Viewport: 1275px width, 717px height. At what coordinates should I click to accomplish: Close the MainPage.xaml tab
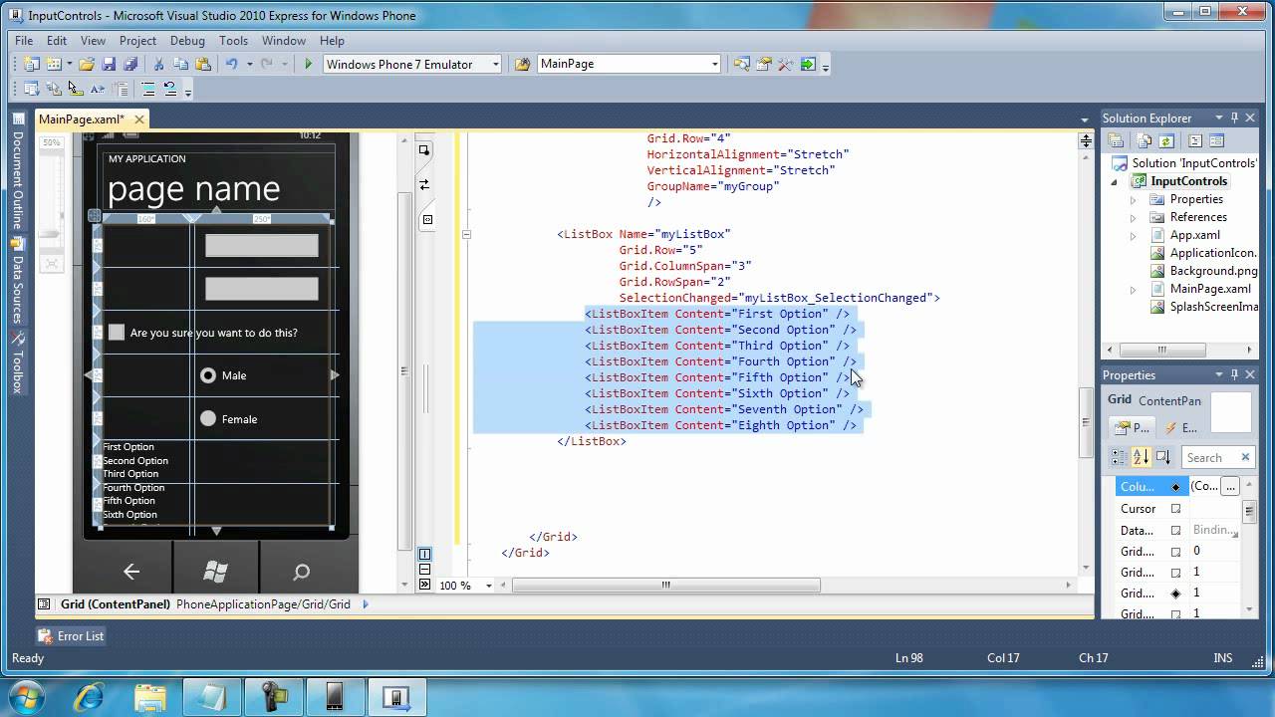click(x=139, y=119)
